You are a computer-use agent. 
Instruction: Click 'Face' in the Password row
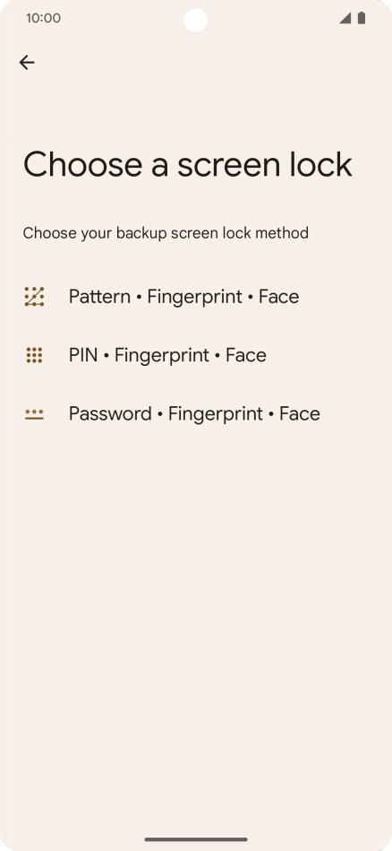click(300, 414)
